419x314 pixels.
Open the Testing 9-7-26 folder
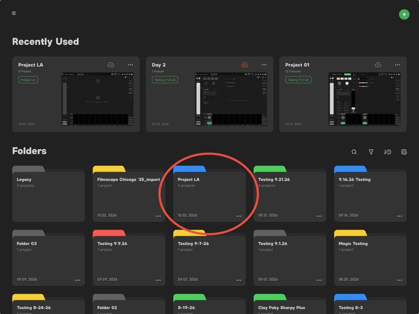click(x=209, y=258)
